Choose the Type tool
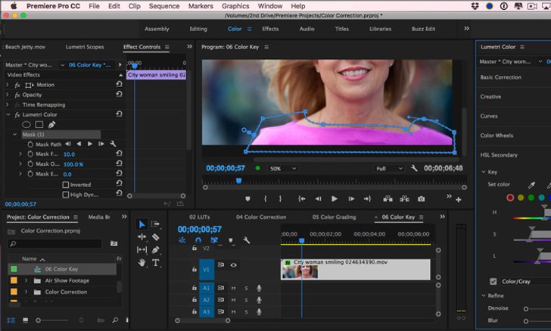This screenshot has width=551, height=331. pos(155,262)
